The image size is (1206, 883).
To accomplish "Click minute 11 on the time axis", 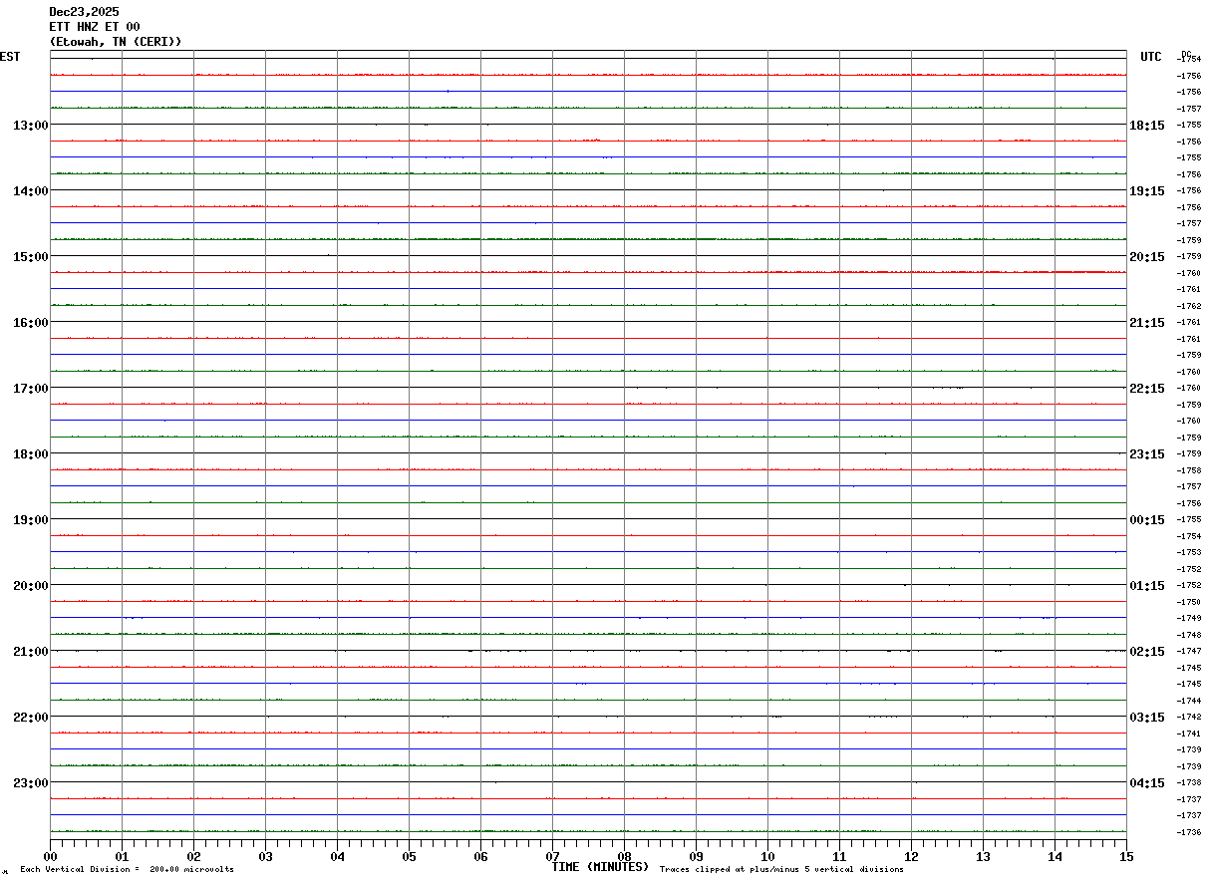I will click(840, 856).
